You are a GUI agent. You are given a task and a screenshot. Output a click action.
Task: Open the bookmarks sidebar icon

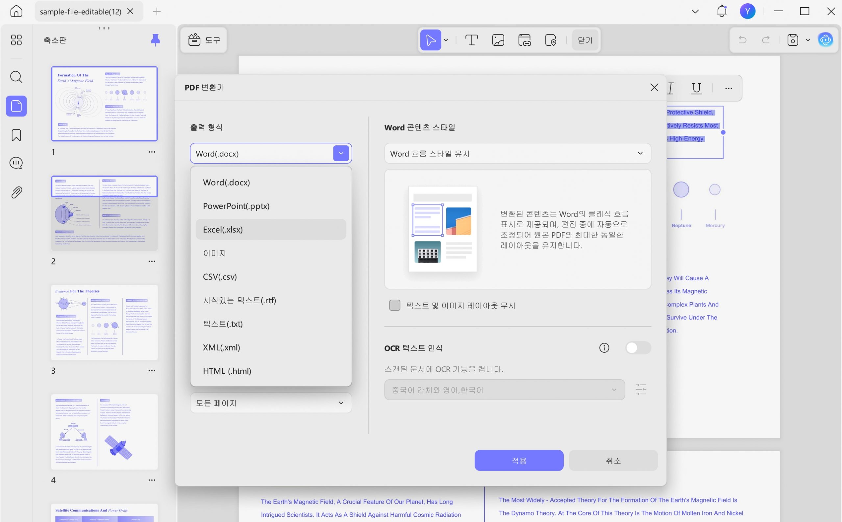(x=16, y=135)
